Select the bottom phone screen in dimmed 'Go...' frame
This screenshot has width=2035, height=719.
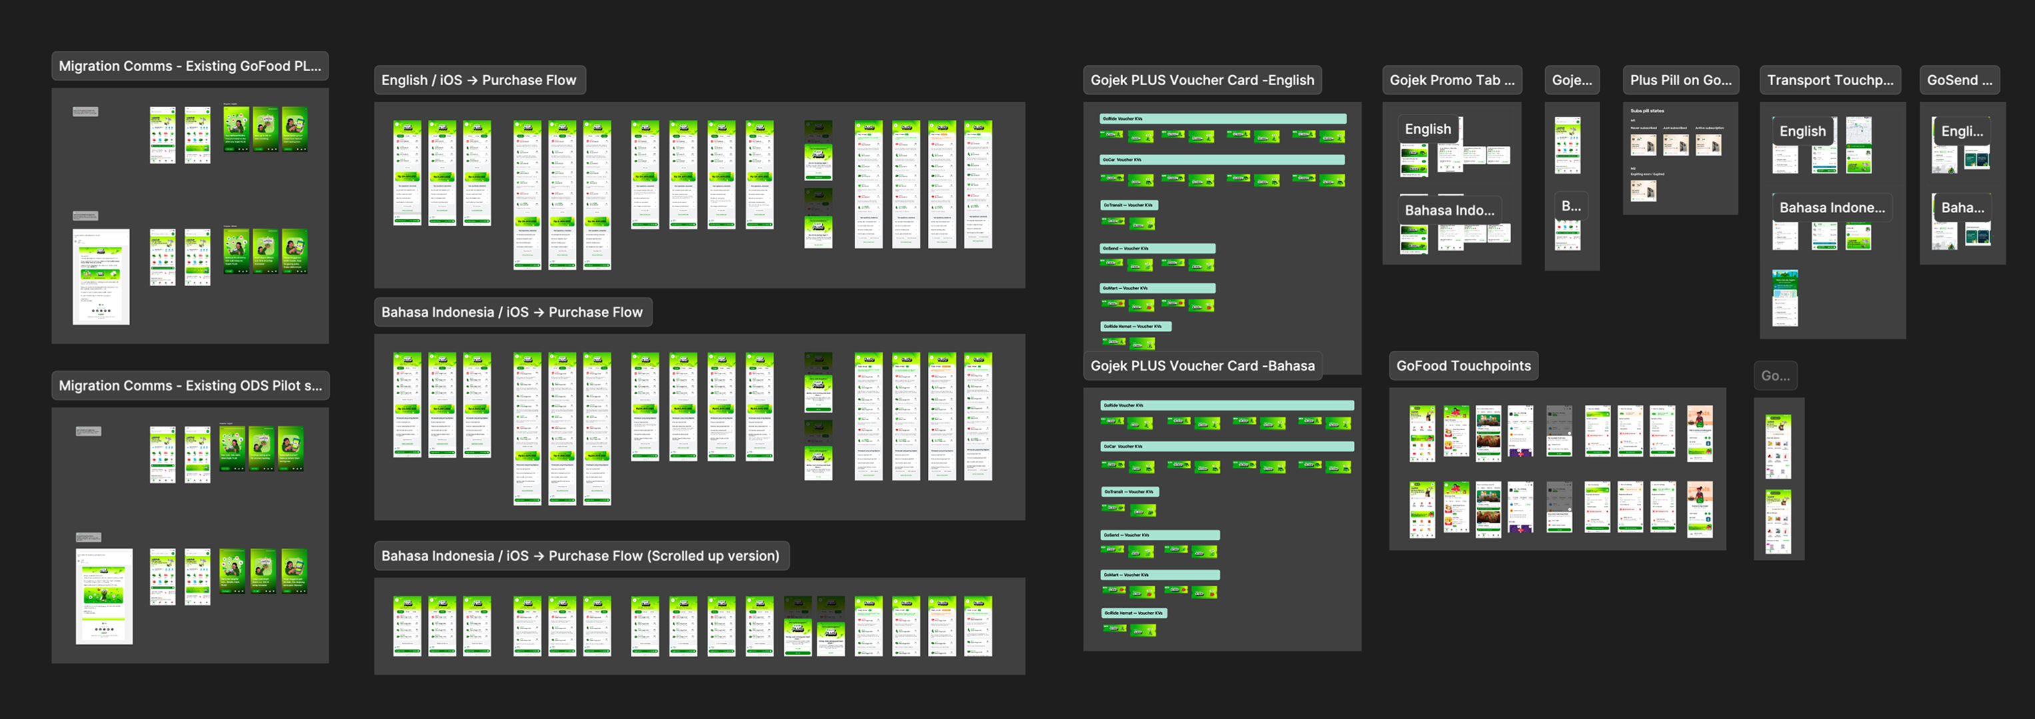(1778, 522)
